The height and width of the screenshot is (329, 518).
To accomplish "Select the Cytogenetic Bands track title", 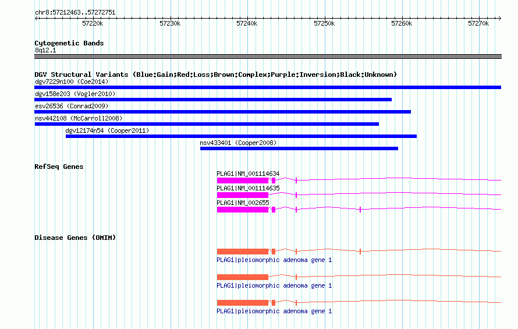I will tap(69, 43).
